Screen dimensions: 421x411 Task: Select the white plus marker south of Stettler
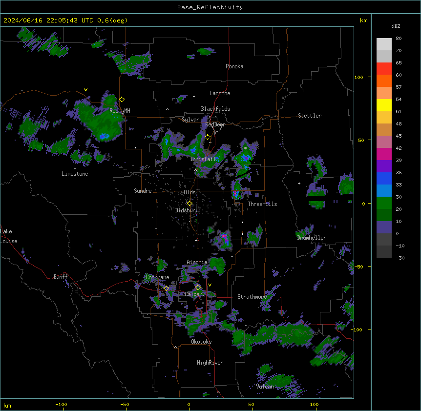point(299,183)
